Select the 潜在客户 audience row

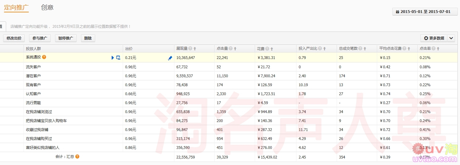tap(33, 76)
